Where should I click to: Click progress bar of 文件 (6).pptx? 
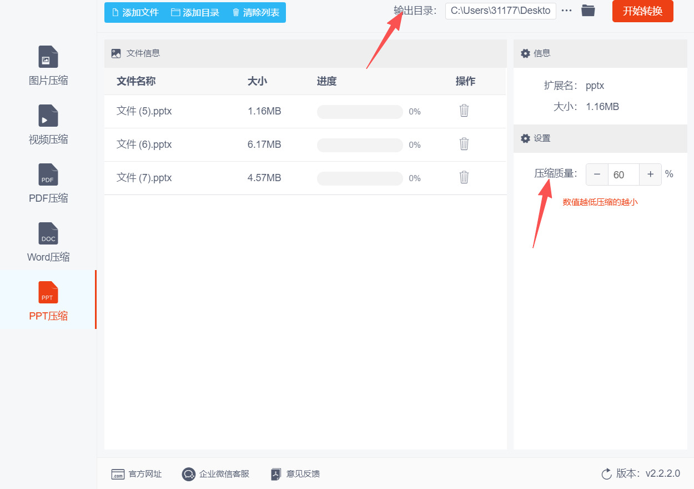360,145
